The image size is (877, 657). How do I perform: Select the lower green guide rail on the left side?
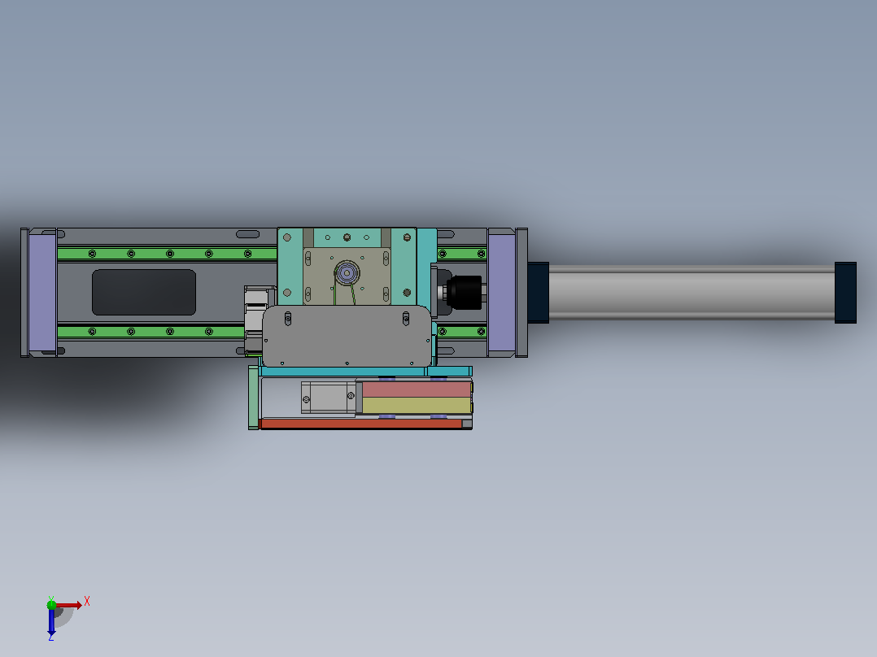click(x=151, y=332)
